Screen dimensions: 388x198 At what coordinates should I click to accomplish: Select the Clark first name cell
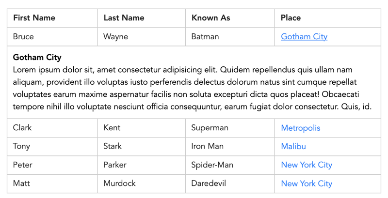(x=52, y=128)
